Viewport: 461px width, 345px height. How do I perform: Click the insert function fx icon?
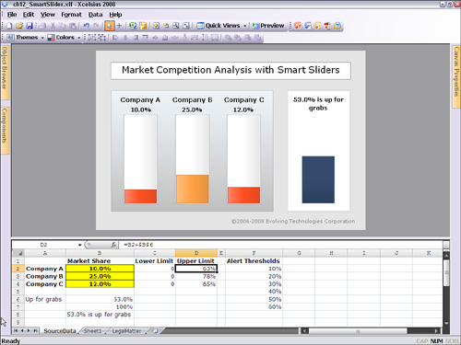point(113,245)
